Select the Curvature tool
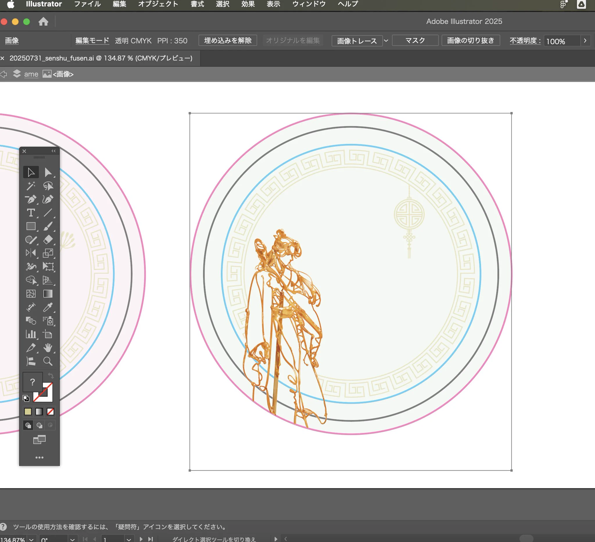 tap(48, 199)
